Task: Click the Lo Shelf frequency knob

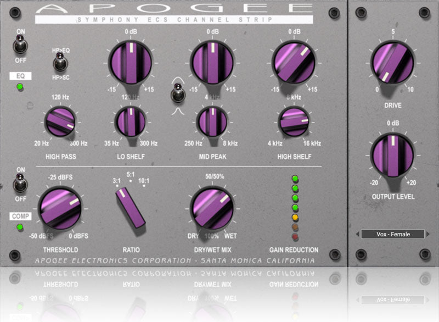Action: 131,122
